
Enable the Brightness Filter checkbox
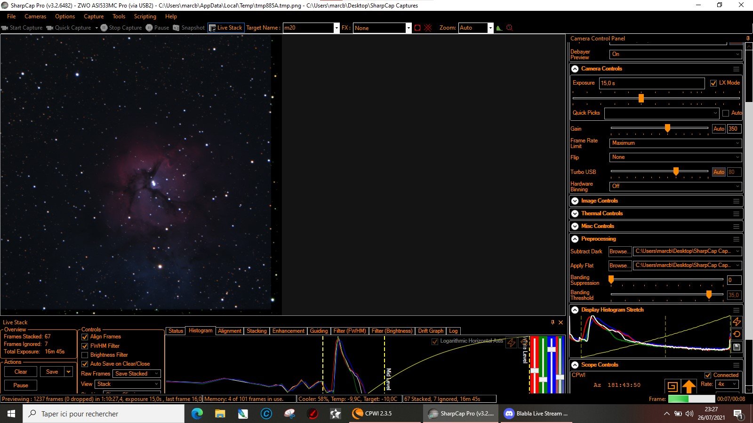[x=85, y=355]
